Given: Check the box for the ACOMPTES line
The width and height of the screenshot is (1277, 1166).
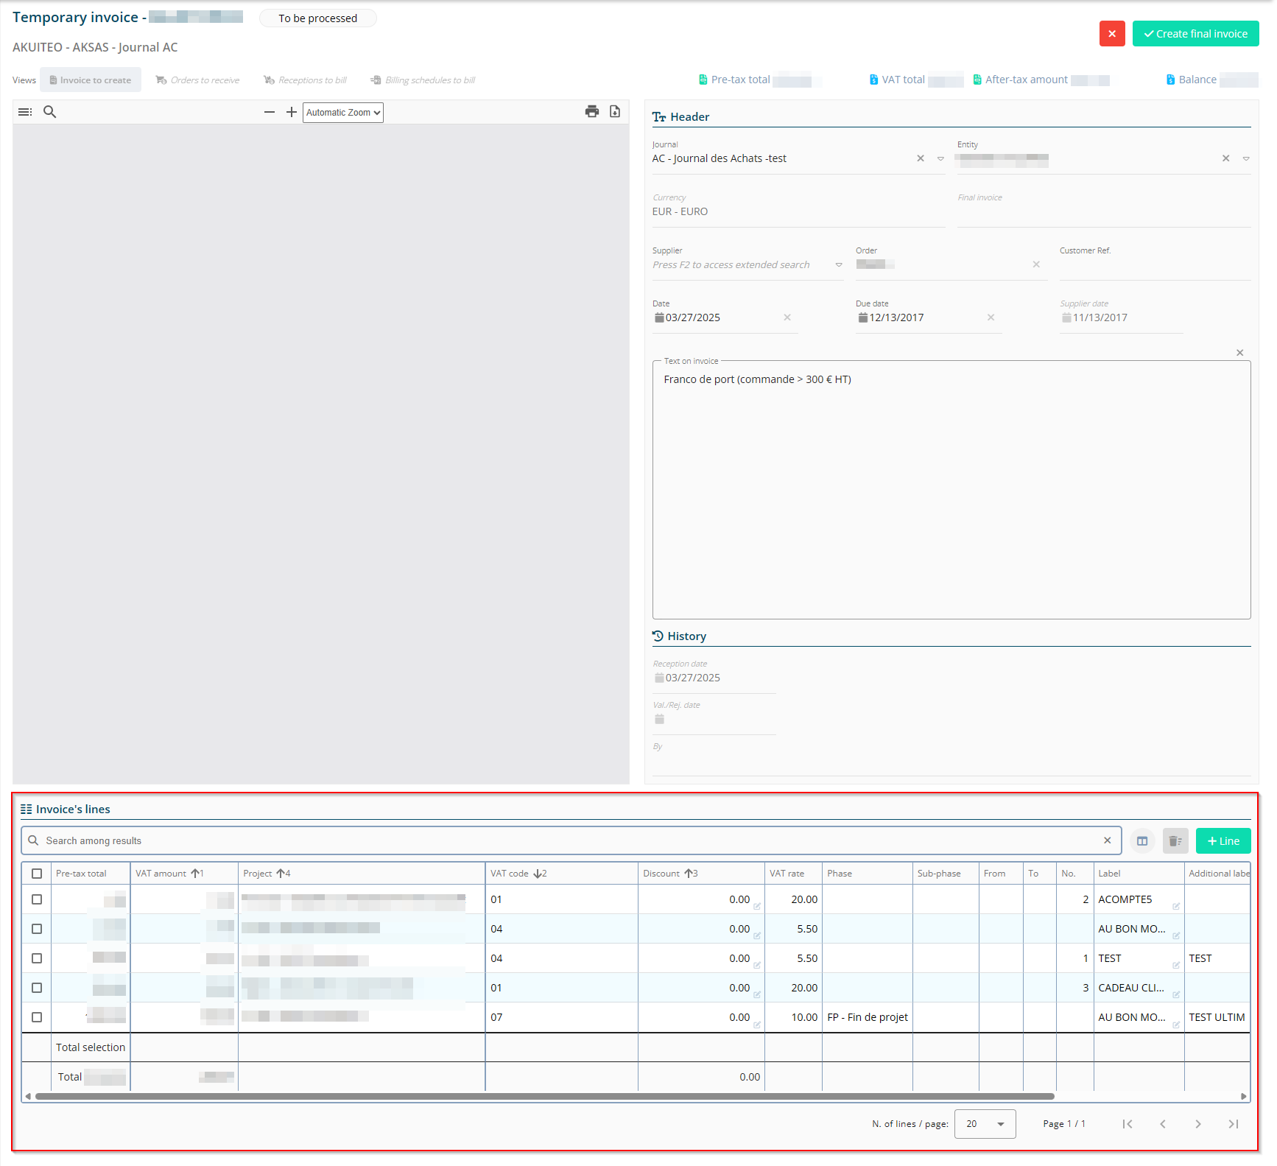Looking at the screenshot, I should pos(37,899).
